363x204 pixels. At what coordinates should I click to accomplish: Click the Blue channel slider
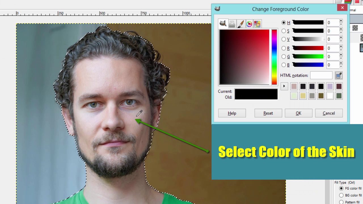click(x=308, y=65)
